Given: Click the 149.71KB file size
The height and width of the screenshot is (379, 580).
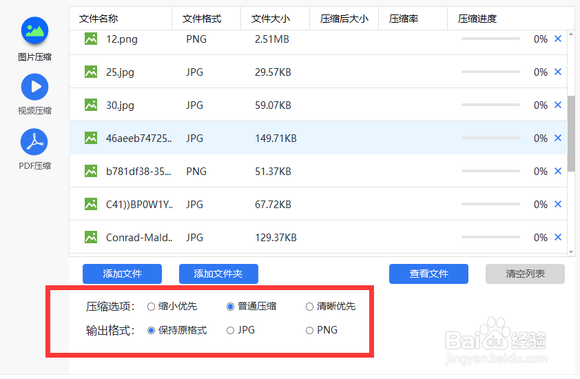Looking at the screenshot, I should pos(276,138).
